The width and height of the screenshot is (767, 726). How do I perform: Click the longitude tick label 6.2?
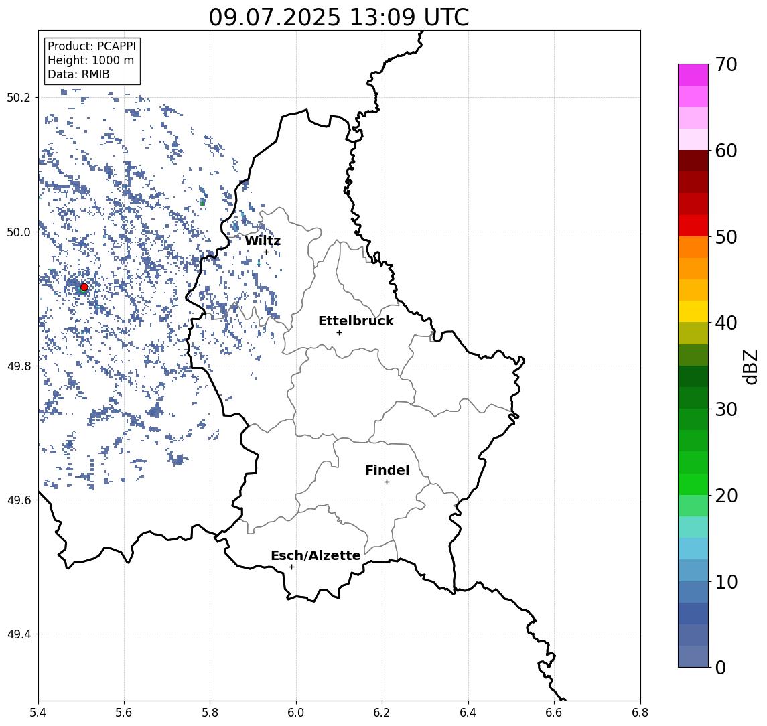point(382,713)
